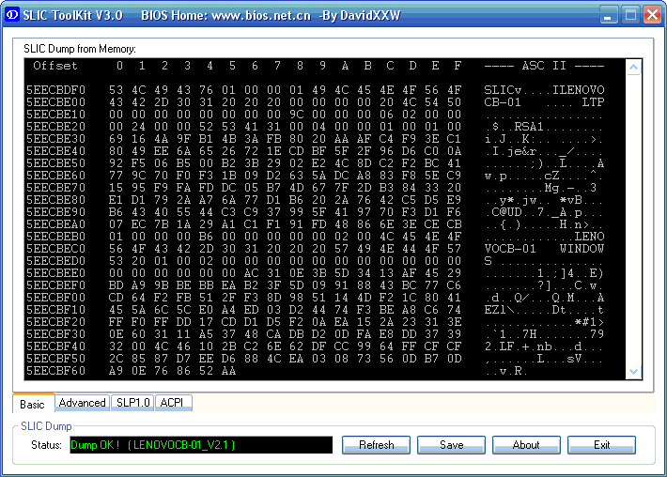This screenshot has width=667, height=477.
Task: Switch to the Advanced tab
Action: [x=82, y=403]
